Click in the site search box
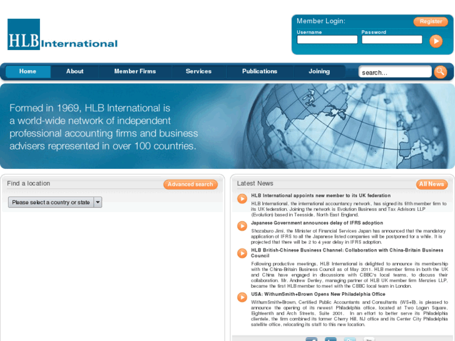Image resolution: width=455 pixels, height=341 pixels. (x=395, y=72)
